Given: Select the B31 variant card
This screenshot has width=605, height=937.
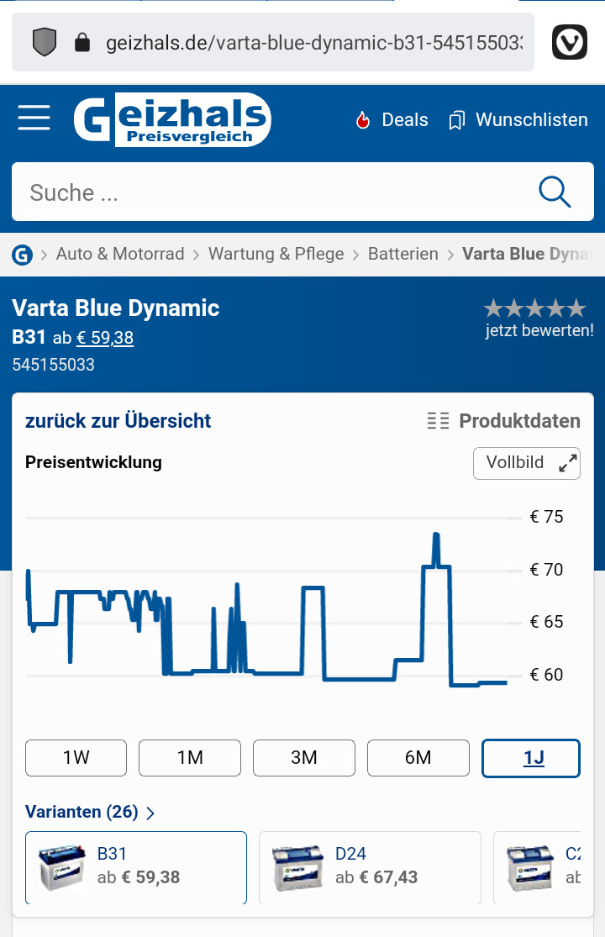Looking at the screenshot, I should 136,868.
